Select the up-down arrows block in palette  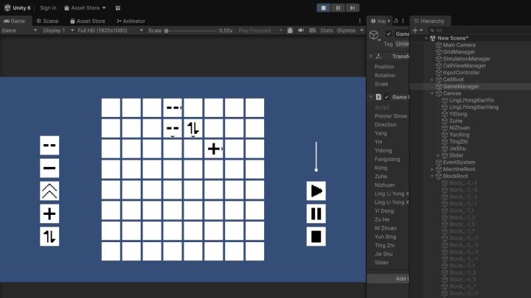coord(49,236)
